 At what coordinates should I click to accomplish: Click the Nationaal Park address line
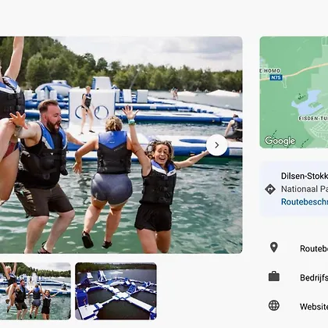[305, 189]
